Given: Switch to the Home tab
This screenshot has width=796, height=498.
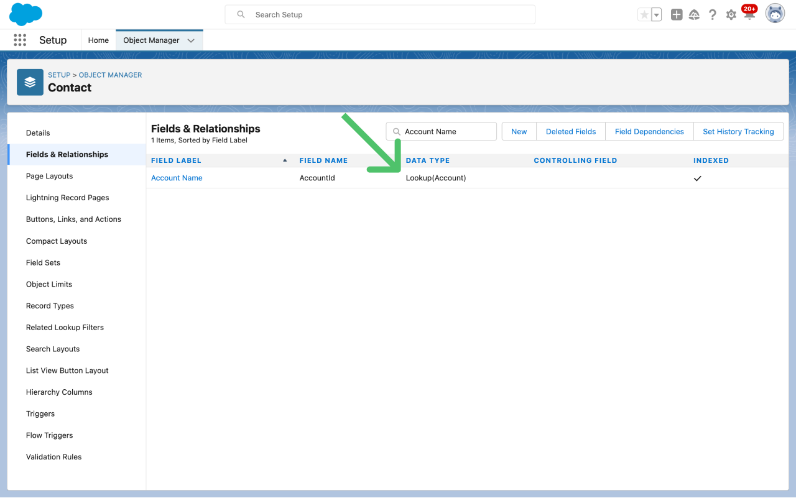Looking at the screenshot, I should [x=98, y=40].
